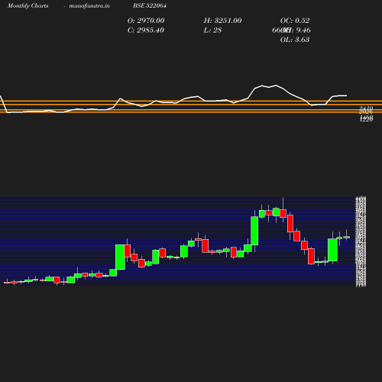Select the 'BSE 522064' symbol label

point(150,5)
